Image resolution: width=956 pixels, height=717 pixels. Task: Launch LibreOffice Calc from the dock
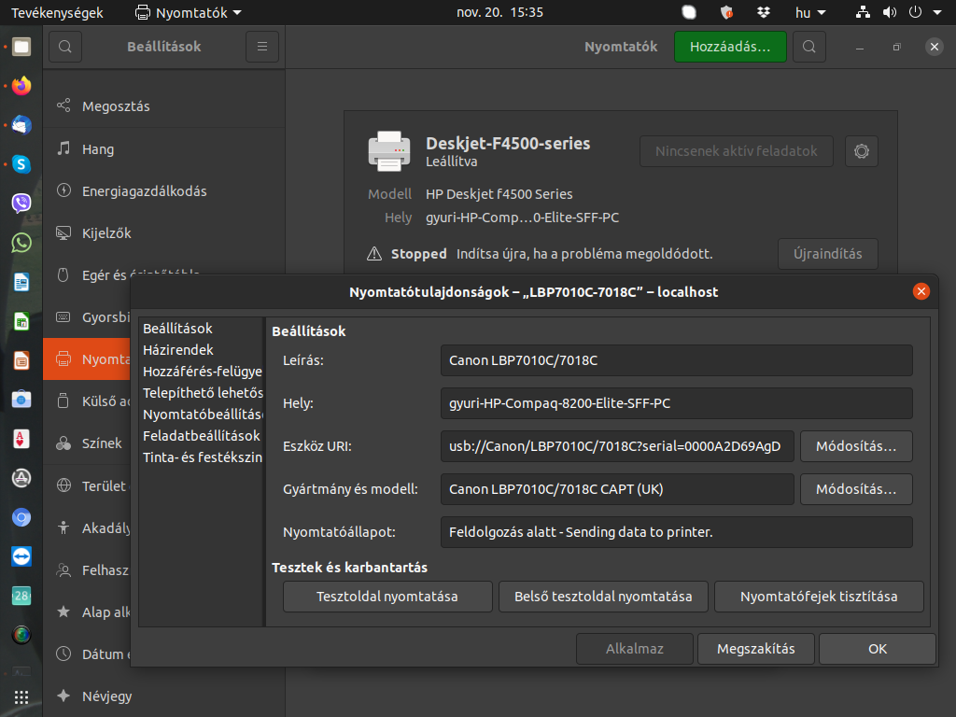pos(21,321)
